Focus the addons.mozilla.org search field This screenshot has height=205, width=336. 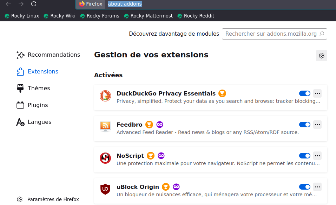pyautogui.click(x=275, y=34)
